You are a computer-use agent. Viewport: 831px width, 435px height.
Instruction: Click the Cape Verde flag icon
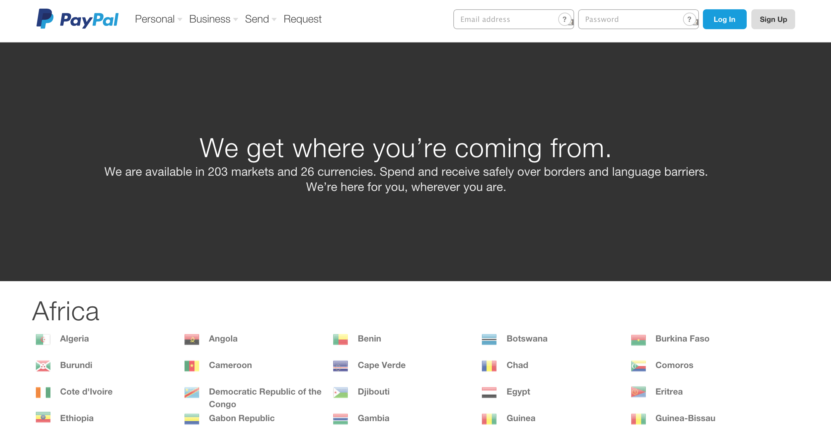click(x=341, y=365)
